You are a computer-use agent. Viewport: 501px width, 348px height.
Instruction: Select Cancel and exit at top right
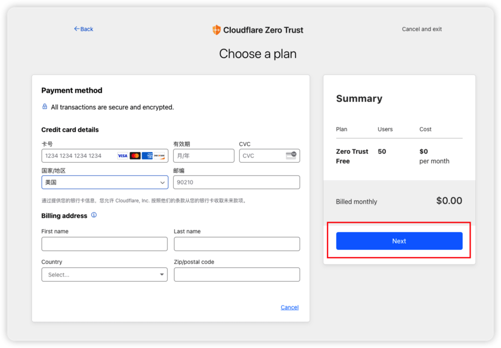click(x=421, y=29)
